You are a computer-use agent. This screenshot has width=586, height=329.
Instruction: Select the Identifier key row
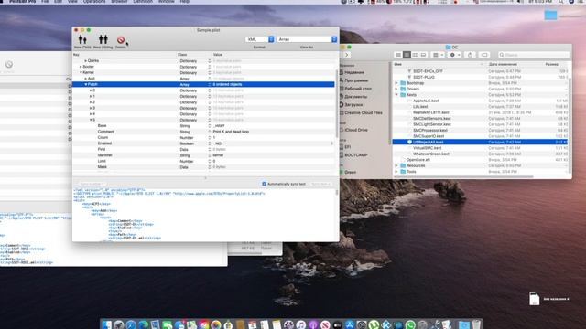click(x=104, y=155)
